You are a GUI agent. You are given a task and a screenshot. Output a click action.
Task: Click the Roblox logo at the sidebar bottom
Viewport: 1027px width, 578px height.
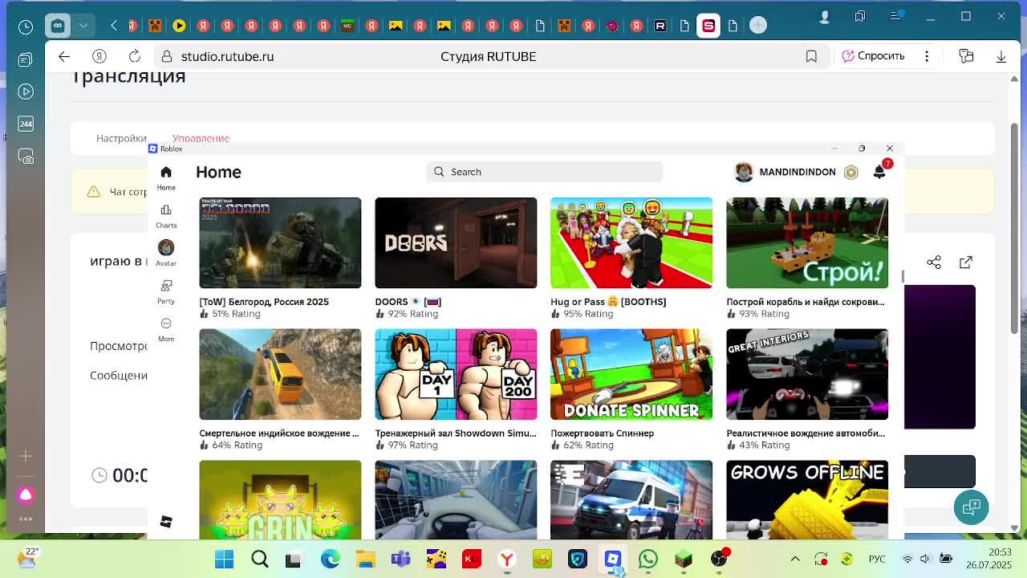tap(166, 522)
